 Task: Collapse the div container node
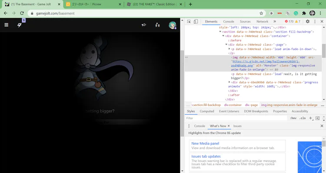tap(223, 36)
